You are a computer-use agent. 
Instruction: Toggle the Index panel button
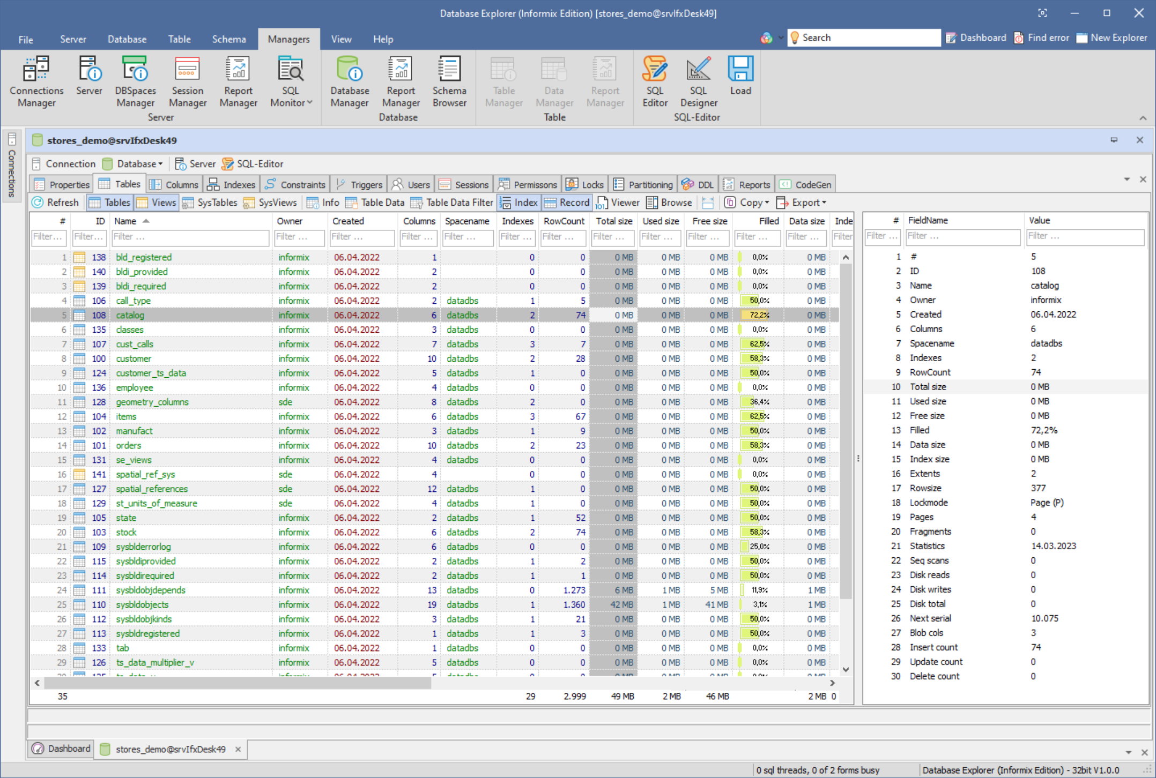pos(518,203)
